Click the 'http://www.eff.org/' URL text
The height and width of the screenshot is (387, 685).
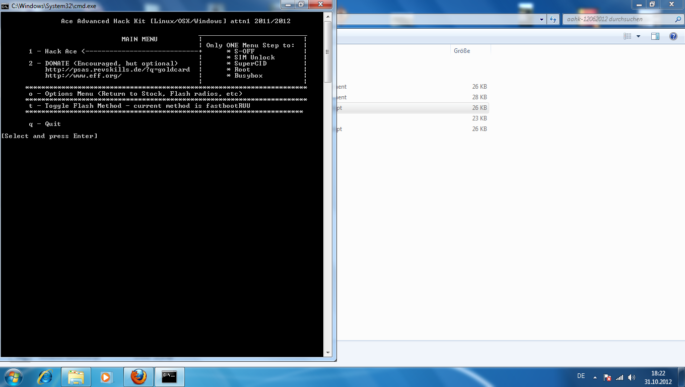coord(83,76)
